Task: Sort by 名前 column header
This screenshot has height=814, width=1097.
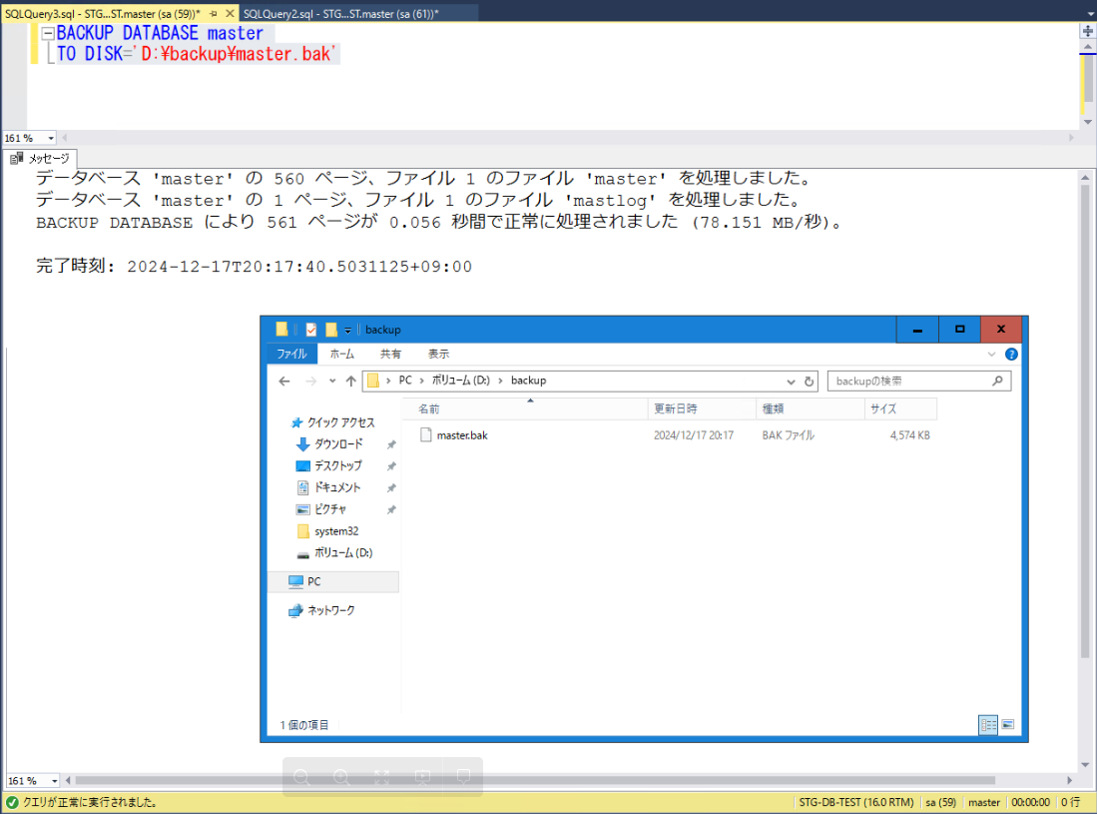Action: [x=525, y=408]
